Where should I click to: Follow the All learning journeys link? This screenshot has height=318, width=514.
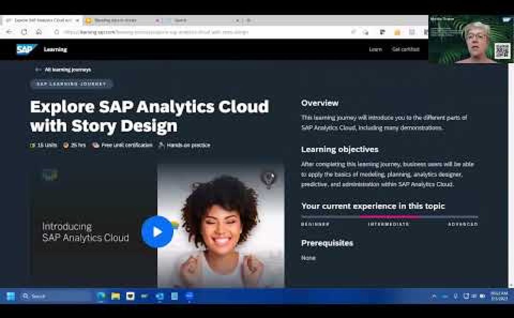pyautogui.click(x=68, y=69)
